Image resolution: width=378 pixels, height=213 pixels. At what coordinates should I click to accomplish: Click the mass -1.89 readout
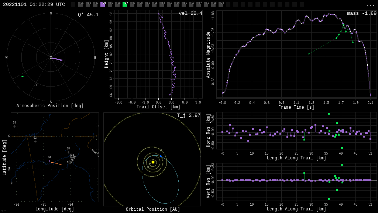[x=361, y=13]
